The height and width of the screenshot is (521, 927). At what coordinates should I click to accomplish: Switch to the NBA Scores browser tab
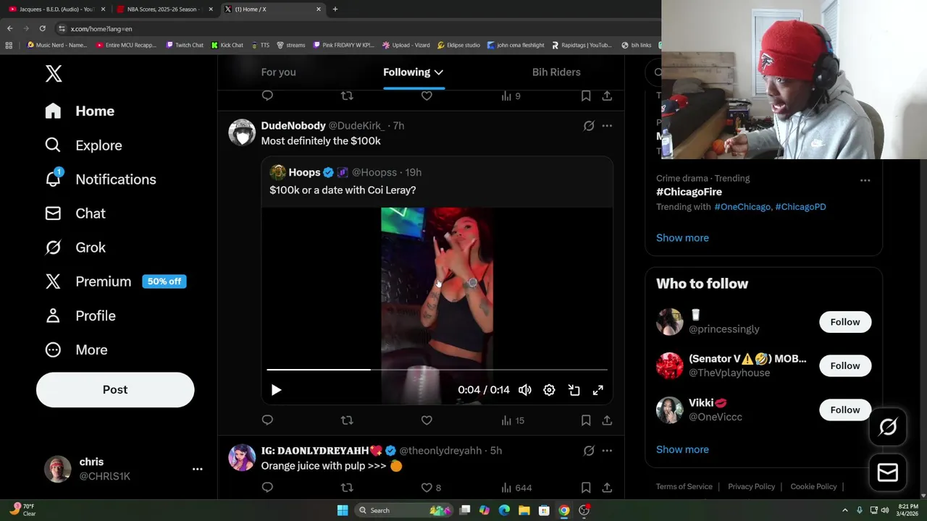coord(164,9)
